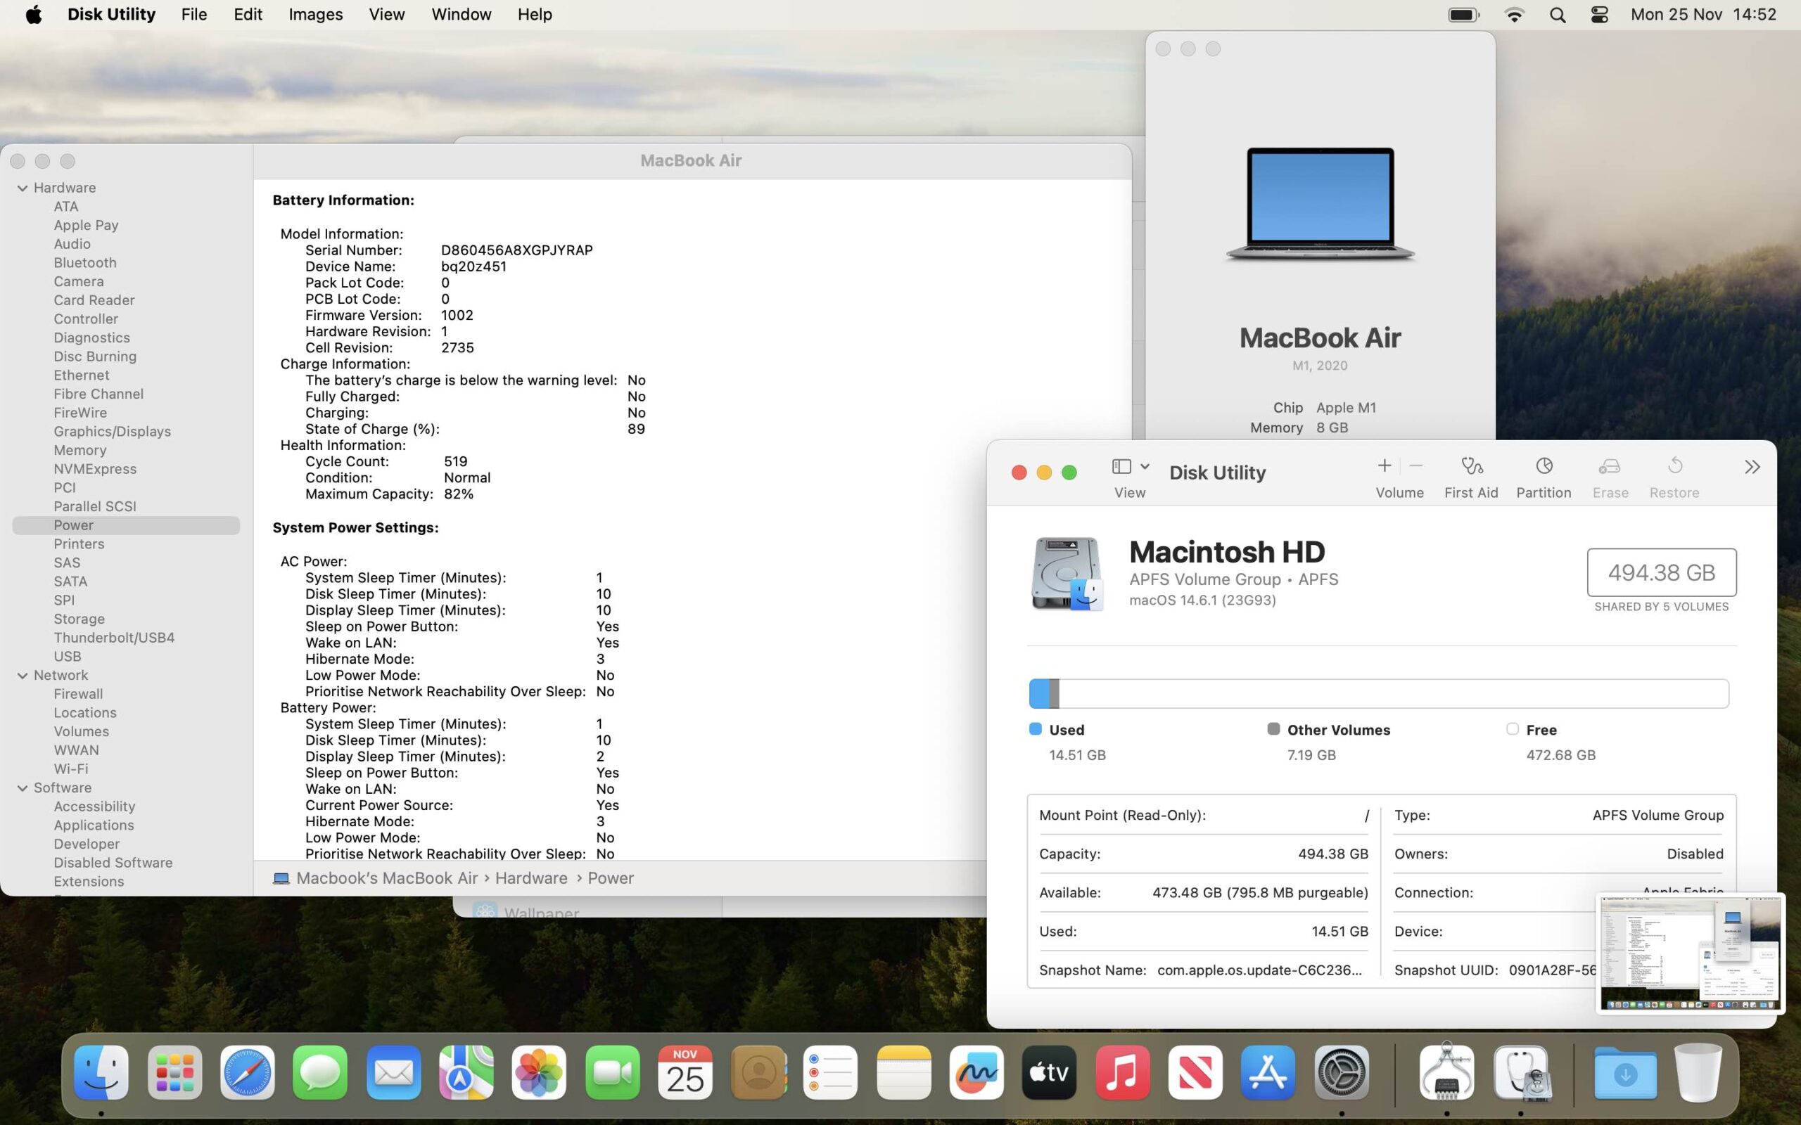Select Applications under Software in sidebar
Screen dimensions: 1801x1125
point(94,825)
